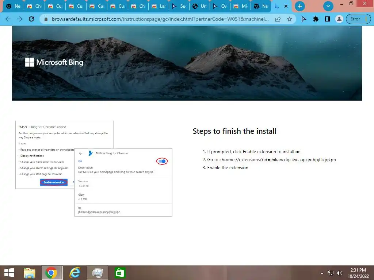The image size is (374, 280).
Task: Open the Windows Store taskbar icon
Action: 119,273
